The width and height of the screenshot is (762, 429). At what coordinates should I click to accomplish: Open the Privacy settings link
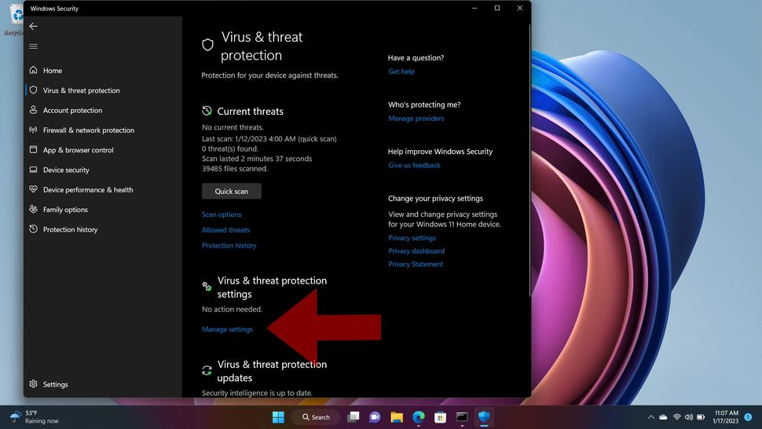coord(412,237)
